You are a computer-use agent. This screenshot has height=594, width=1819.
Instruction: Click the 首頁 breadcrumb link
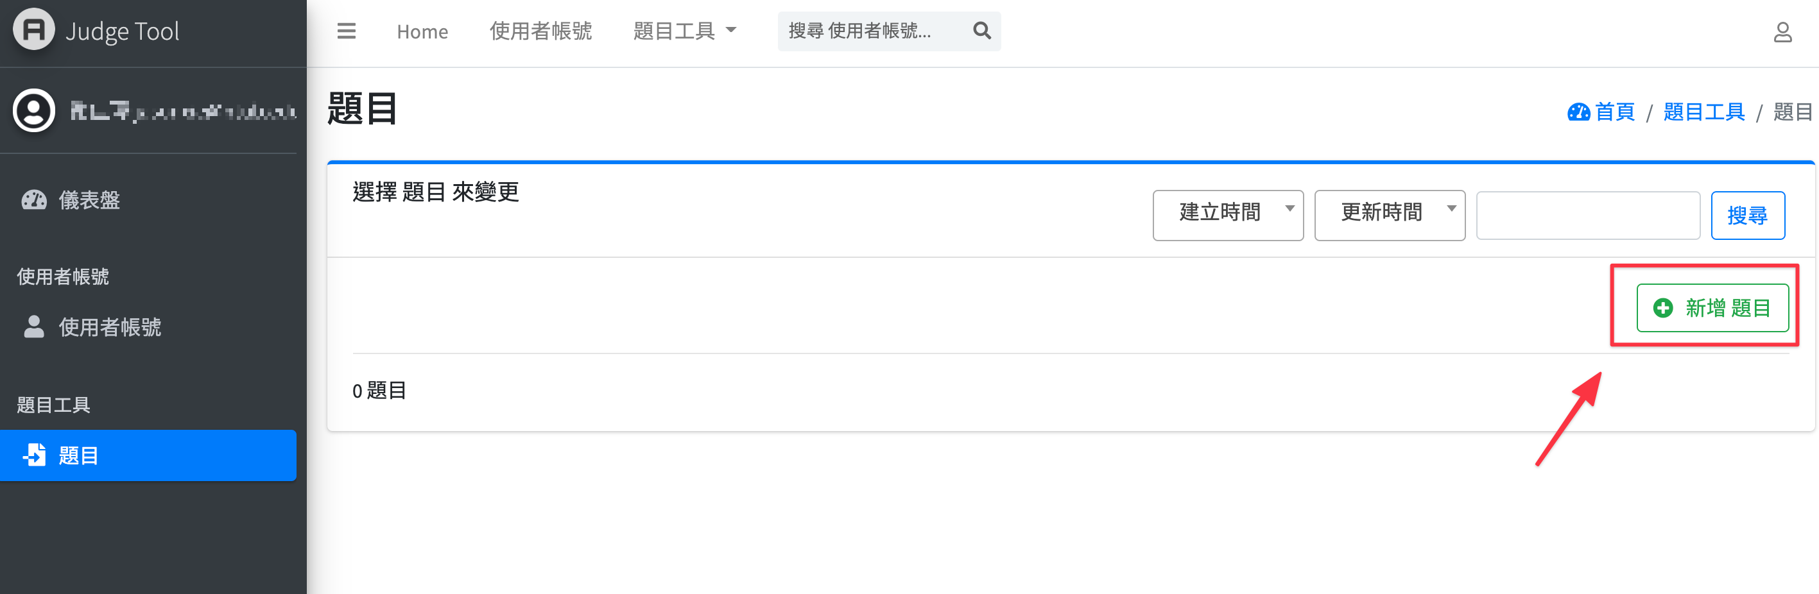pos(1613,112)
